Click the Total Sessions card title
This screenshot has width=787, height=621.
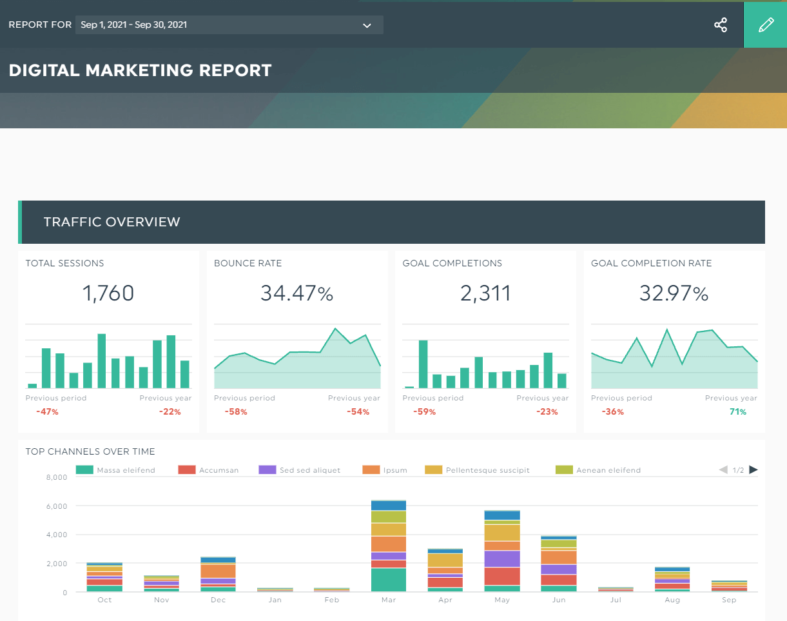(x=64, y=263)
